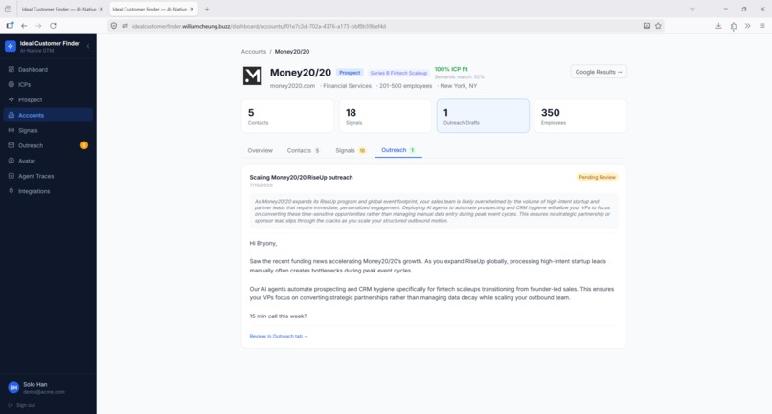
Task: Click the Money20/20 company logo
Action: click(253, 76)
